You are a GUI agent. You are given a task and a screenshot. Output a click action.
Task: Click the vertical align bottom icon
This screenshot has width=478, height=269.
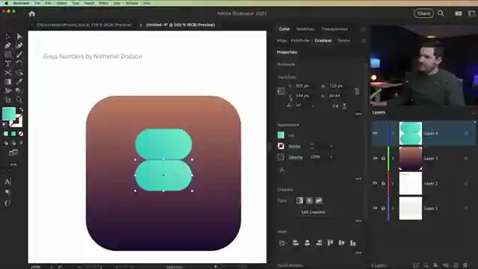pyautogui.click(x=353, y=243)
